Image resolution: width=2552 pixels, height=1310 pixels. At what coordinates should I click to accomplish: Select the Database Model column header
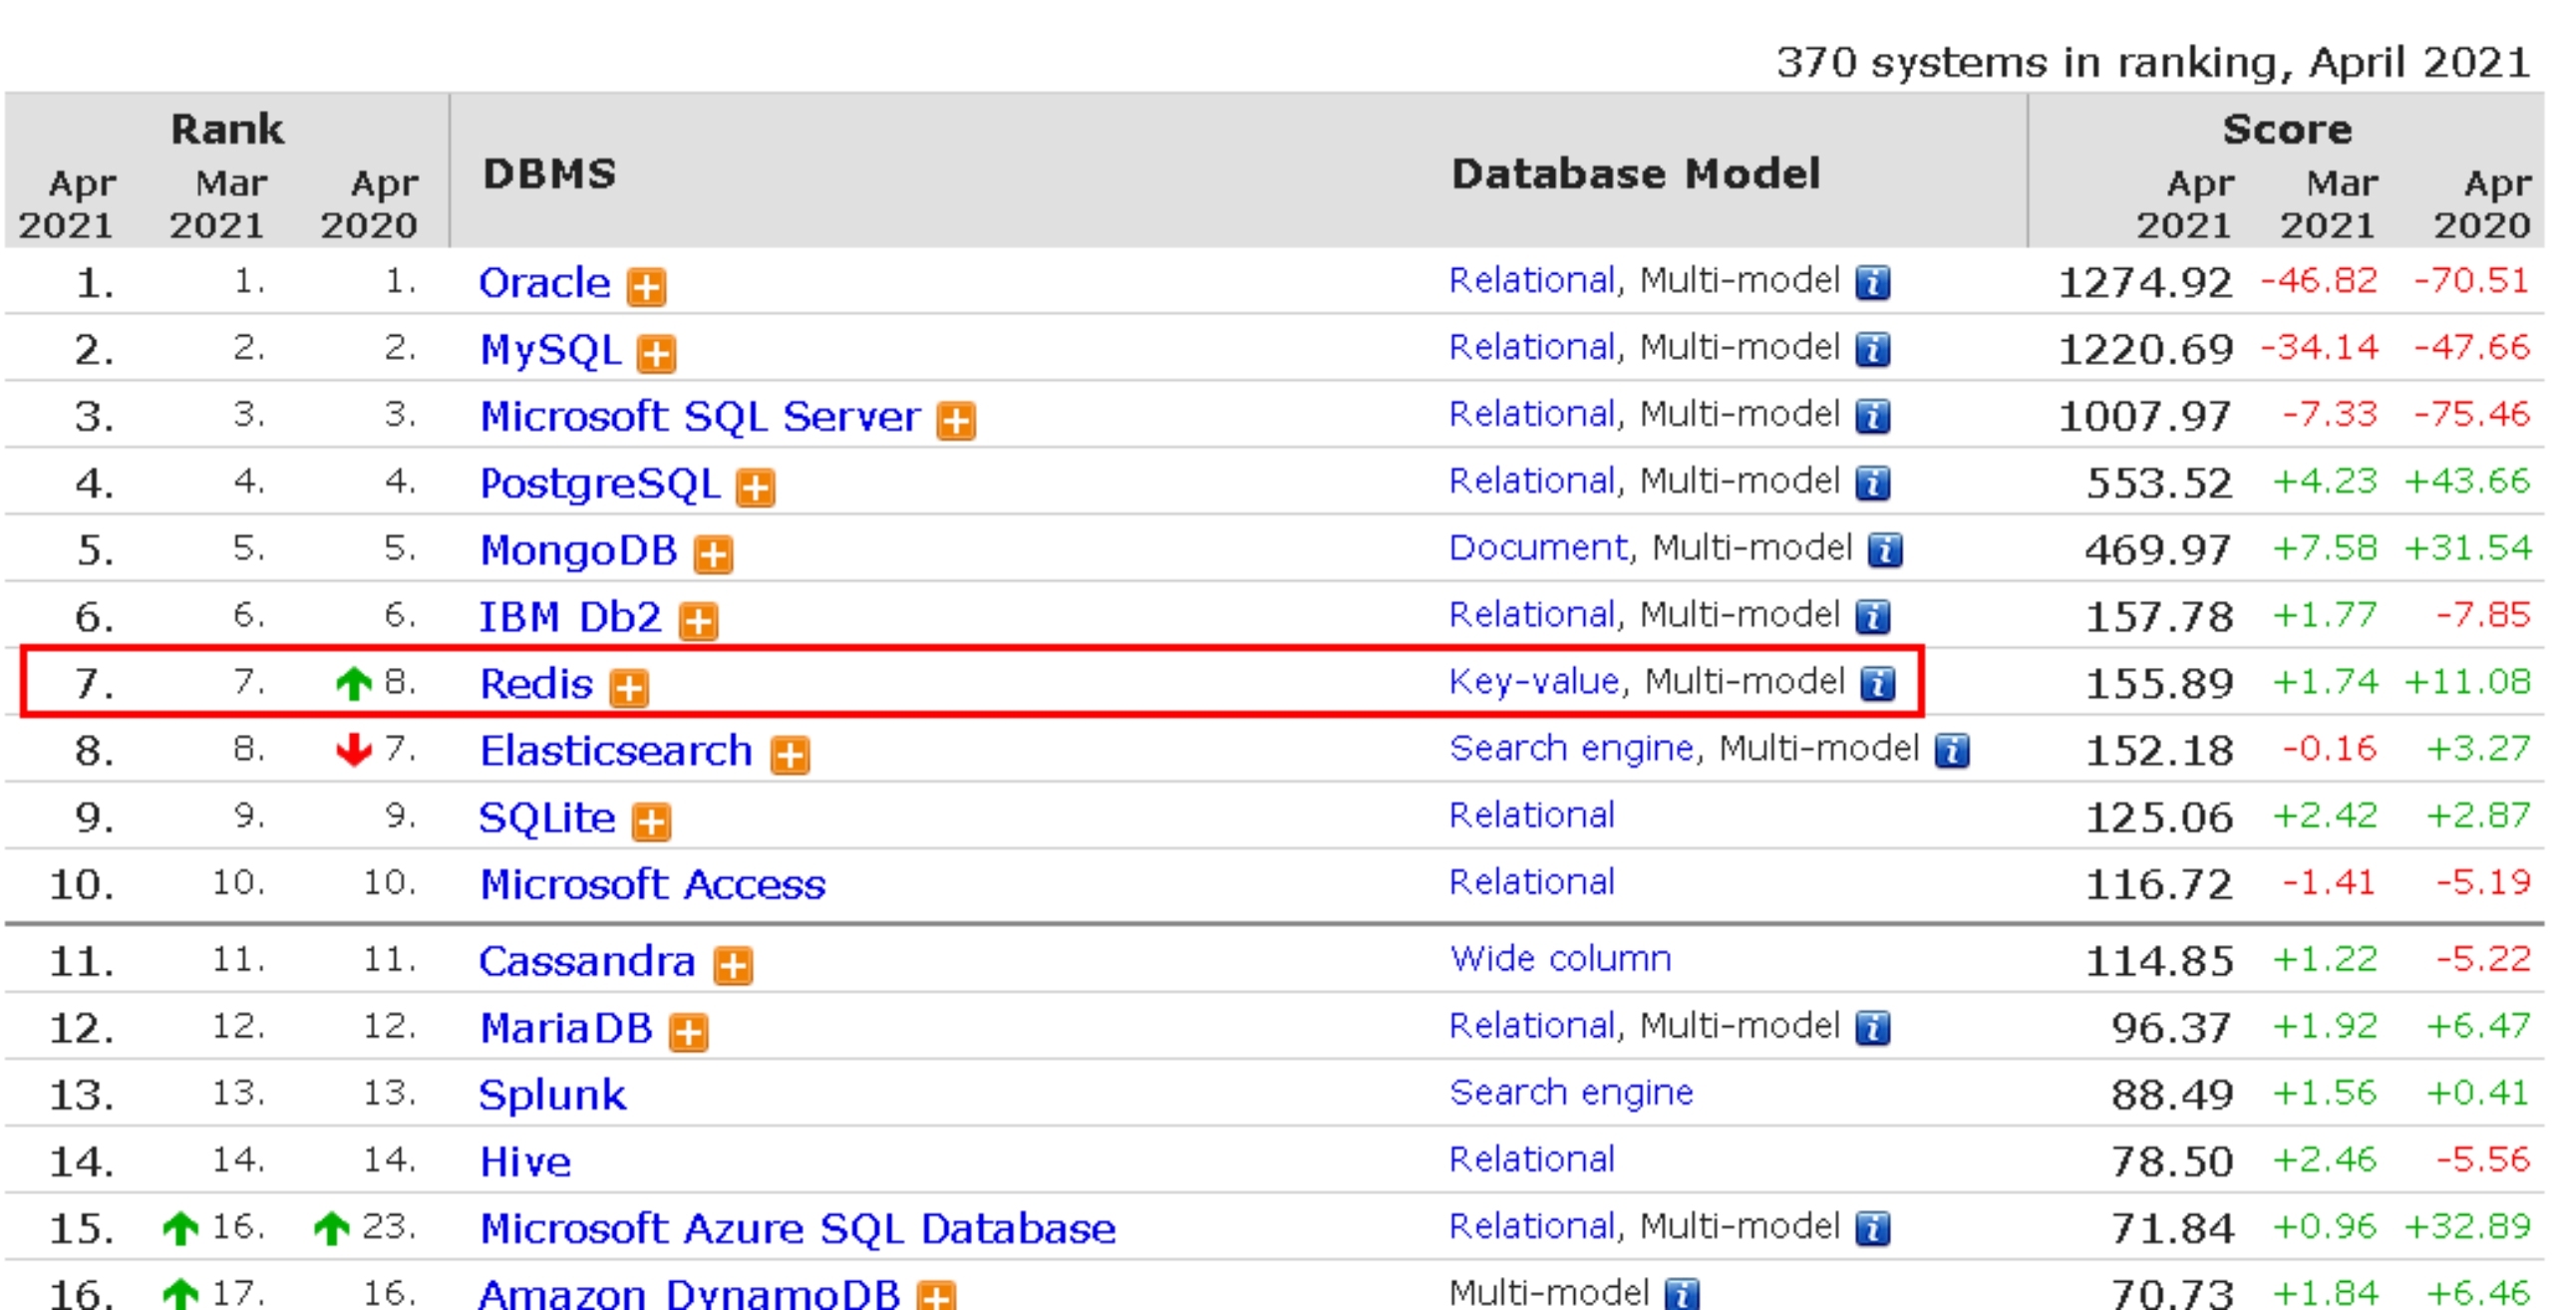1635,173
